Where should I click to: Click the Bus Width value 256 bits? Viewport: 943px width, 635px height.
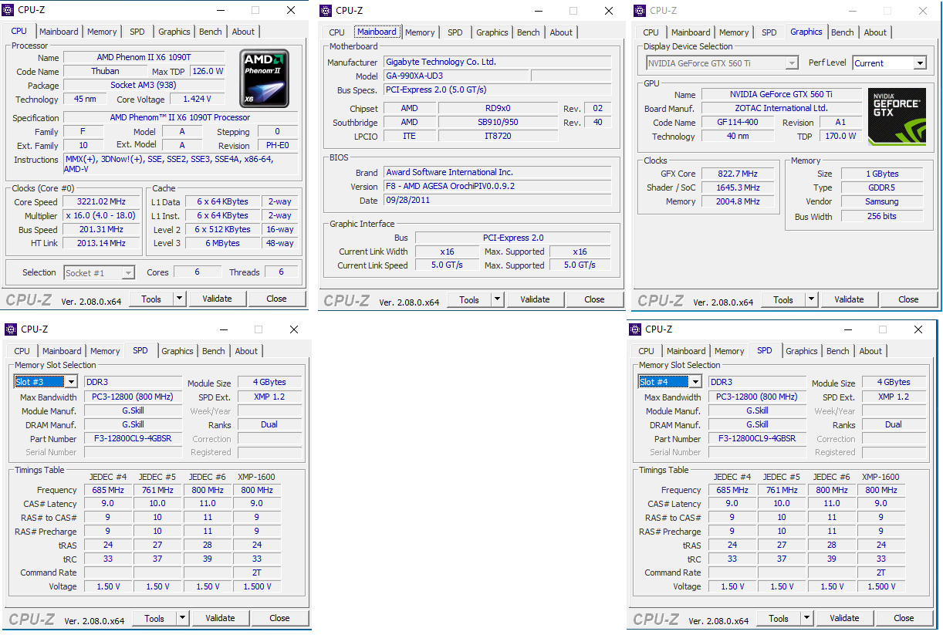tap(882, 217)
